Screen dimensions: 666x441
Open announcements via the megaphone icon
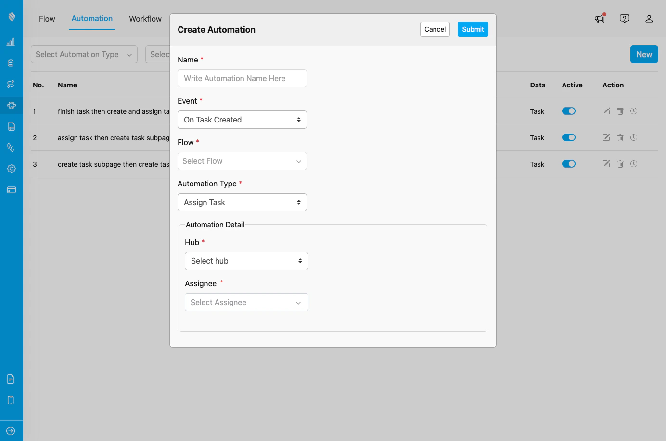(x=600, y=18)
